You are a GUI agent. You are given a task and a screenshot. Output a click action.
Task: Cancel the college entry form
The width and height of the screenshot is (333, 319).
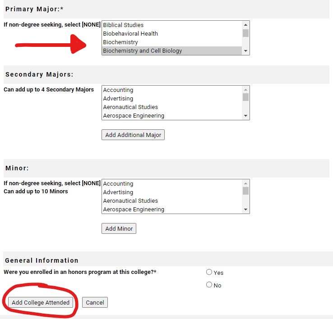point(95,302)
